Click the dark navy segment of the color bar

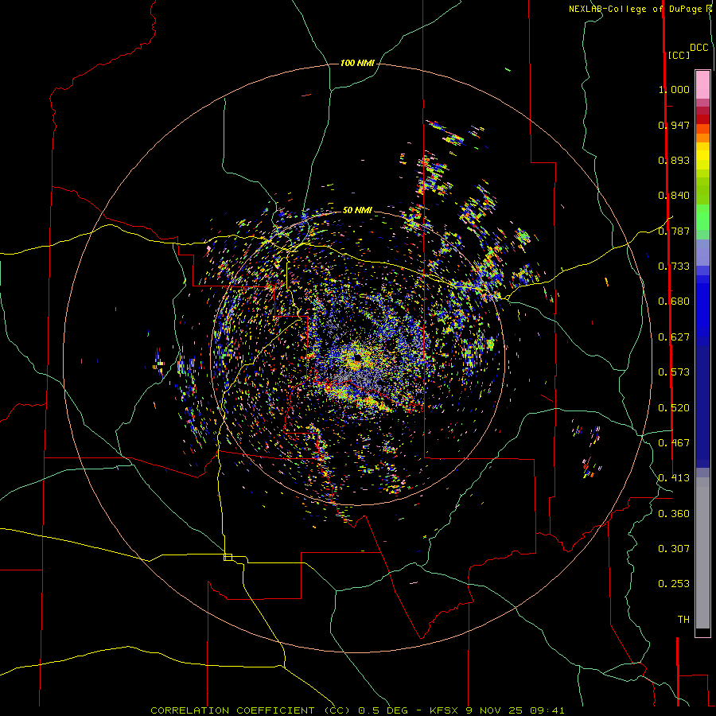[702, 407]
